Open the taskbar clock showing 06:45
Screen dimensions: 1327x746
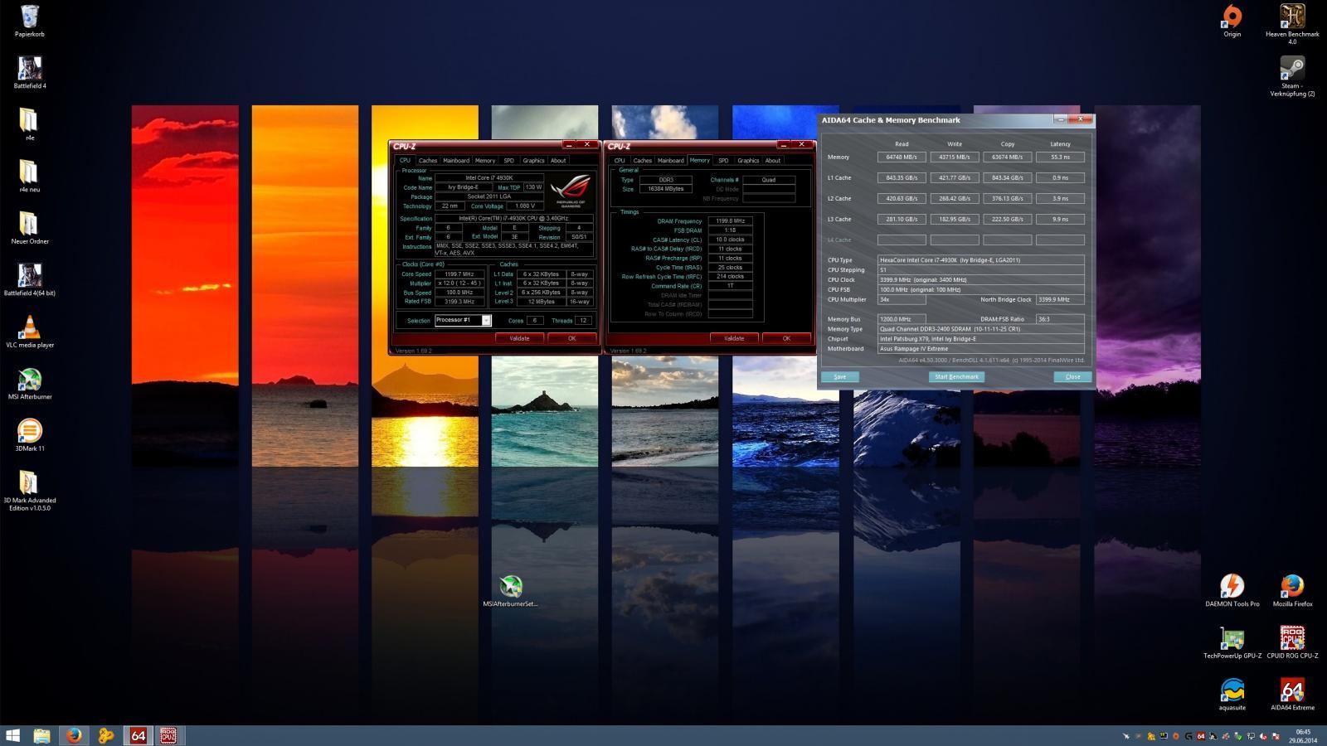[1303, 736]
